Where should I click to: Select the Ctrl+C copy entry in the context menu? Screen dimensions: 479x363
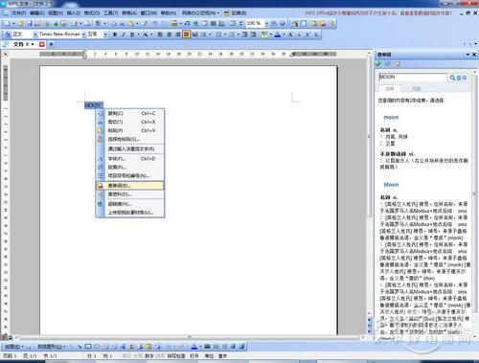130,113
